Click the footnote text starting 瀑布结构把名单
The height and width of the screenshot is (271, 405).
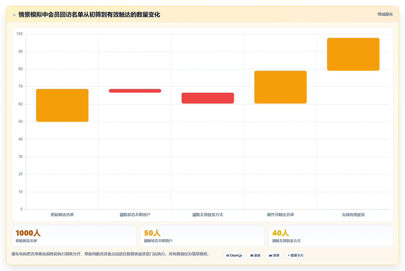110,254
